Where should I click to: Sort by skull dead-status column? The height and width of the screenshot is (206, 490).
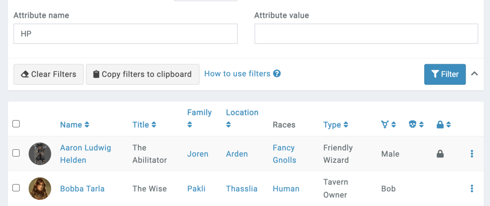[x=416, y=125]
